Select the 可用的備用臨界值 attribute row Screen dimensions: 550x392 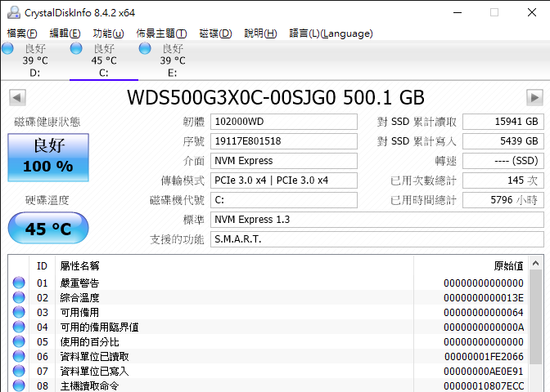(268, 327)
